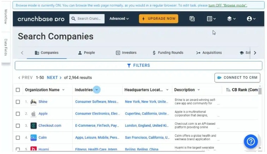Open the layers stack icon menu
This screenshot has width=267, height=154.
pyautogui.click(x=231, y=19)
